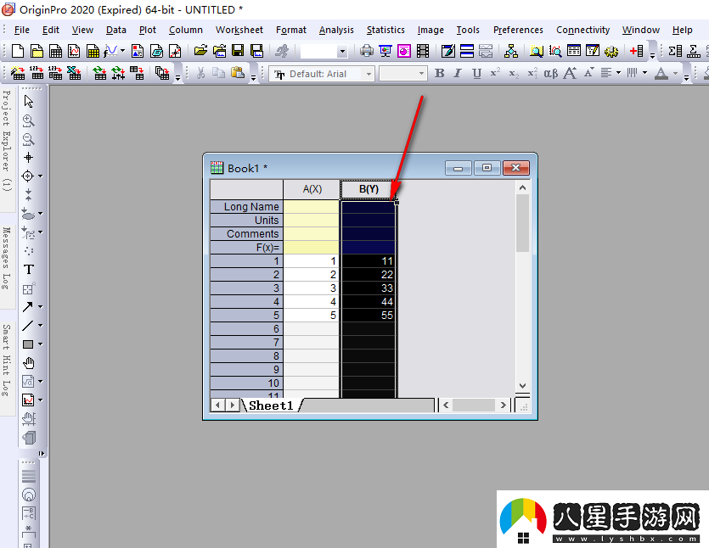Screen dimensions: 709x548
Task: Select the Pointer tool in the left toolbar
Action: 28,102
